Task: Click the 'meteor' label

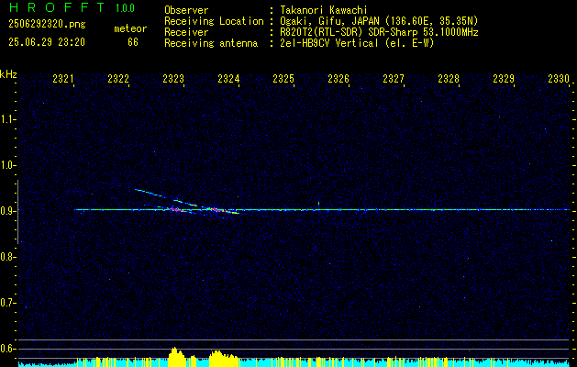Action: (130, 28)
